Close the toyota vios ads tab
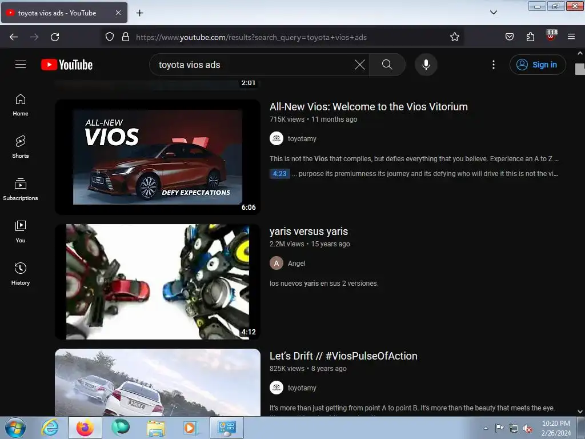This screenshot has height=439, width=585. [118, 13]
